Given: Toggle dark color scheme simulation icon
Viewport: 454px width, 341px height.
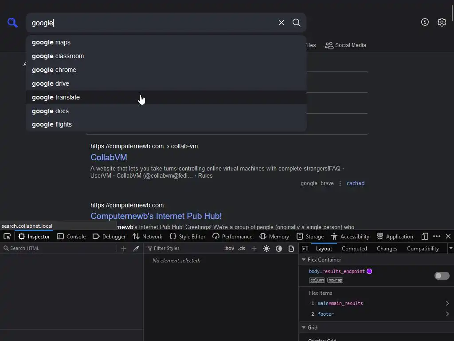Looking at the screenshot, I should coord(279,249).
